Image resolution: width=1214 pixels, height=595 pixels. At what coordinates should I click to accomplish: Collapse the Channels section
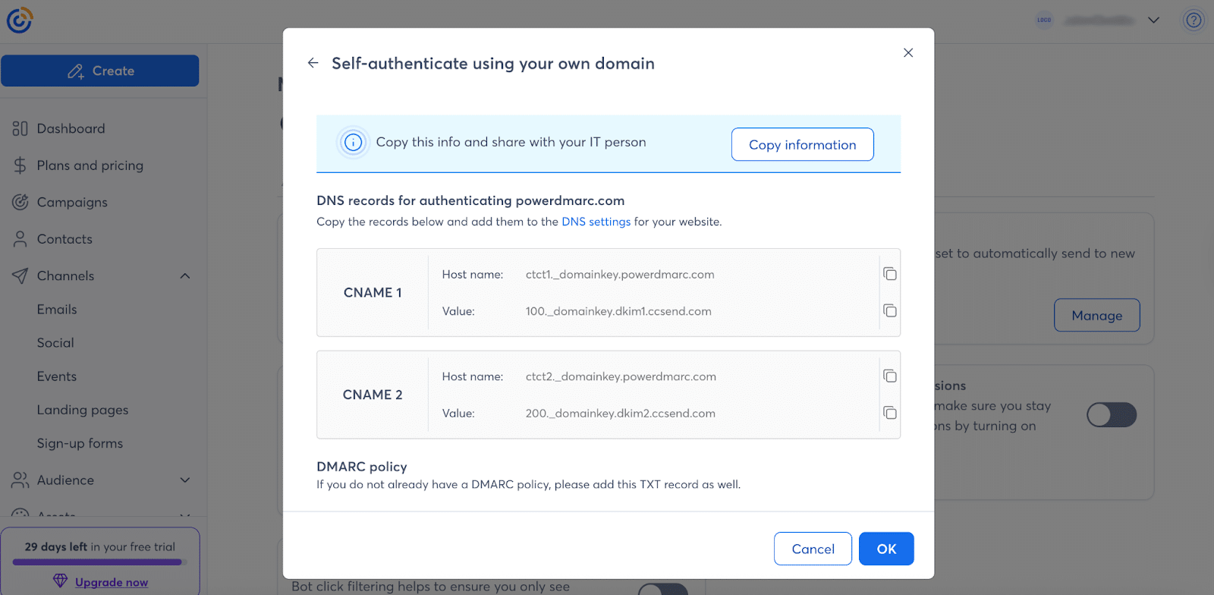[x=184, y=276]
